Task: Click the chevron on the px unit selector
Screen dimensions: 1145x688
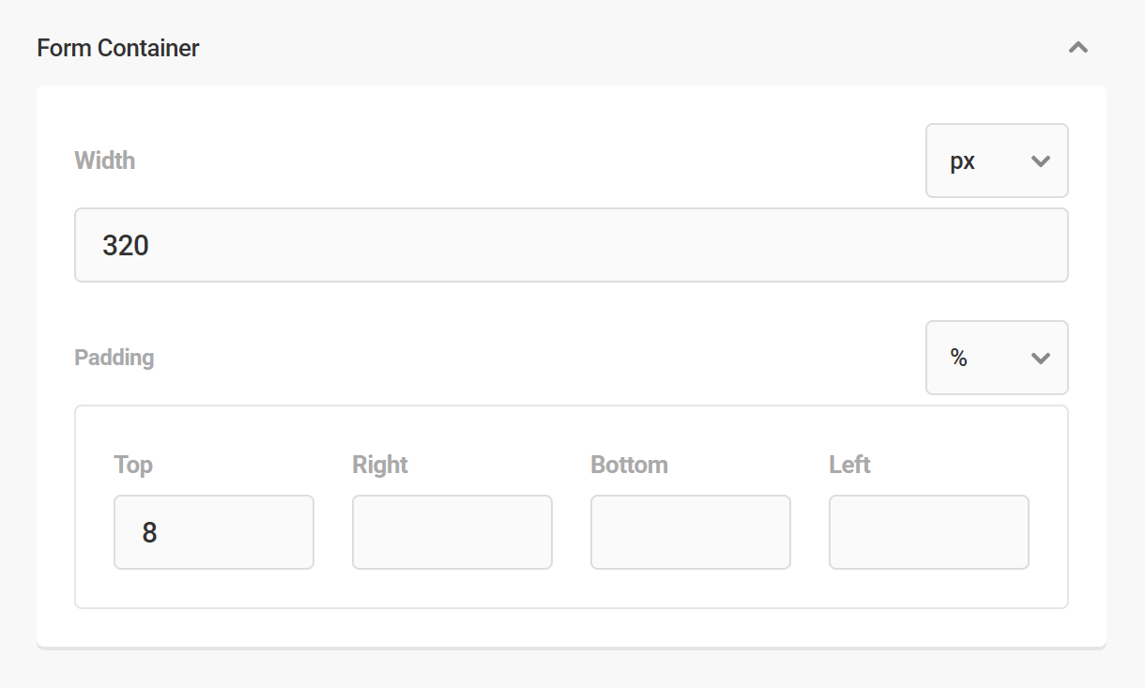Action: (x=1040, y=161)
